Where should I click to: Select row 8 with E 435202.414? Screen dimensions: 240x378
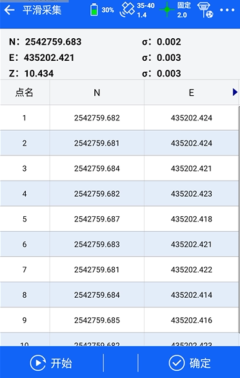click(119, 295)
